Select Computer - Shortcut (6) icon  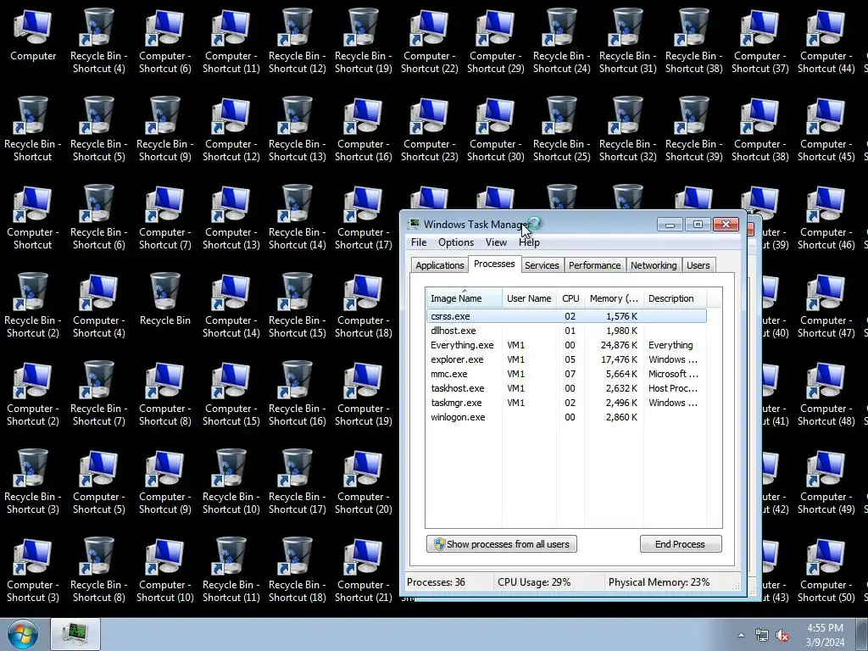pyautogui.click(x=165, y=40)
